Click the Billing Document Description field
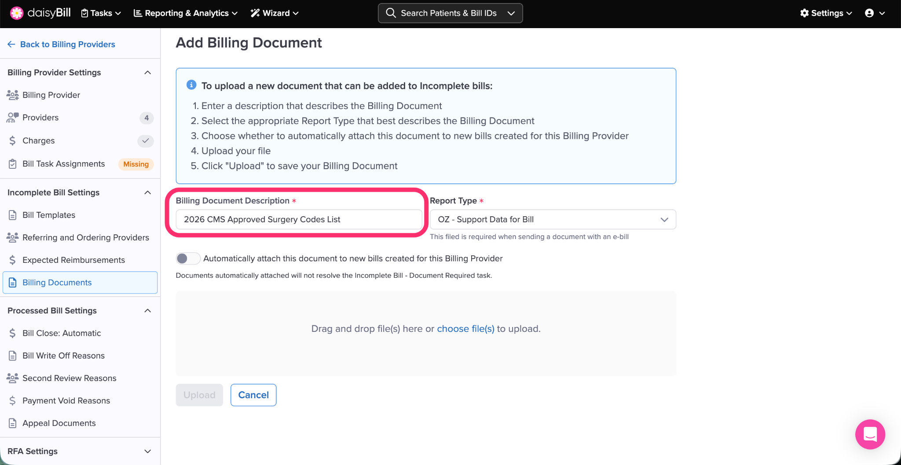Screen dimensions: 901x465 299,219
